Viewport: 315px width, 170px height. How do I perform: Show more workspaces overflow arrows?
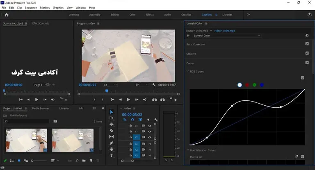(x=248, y=14)
